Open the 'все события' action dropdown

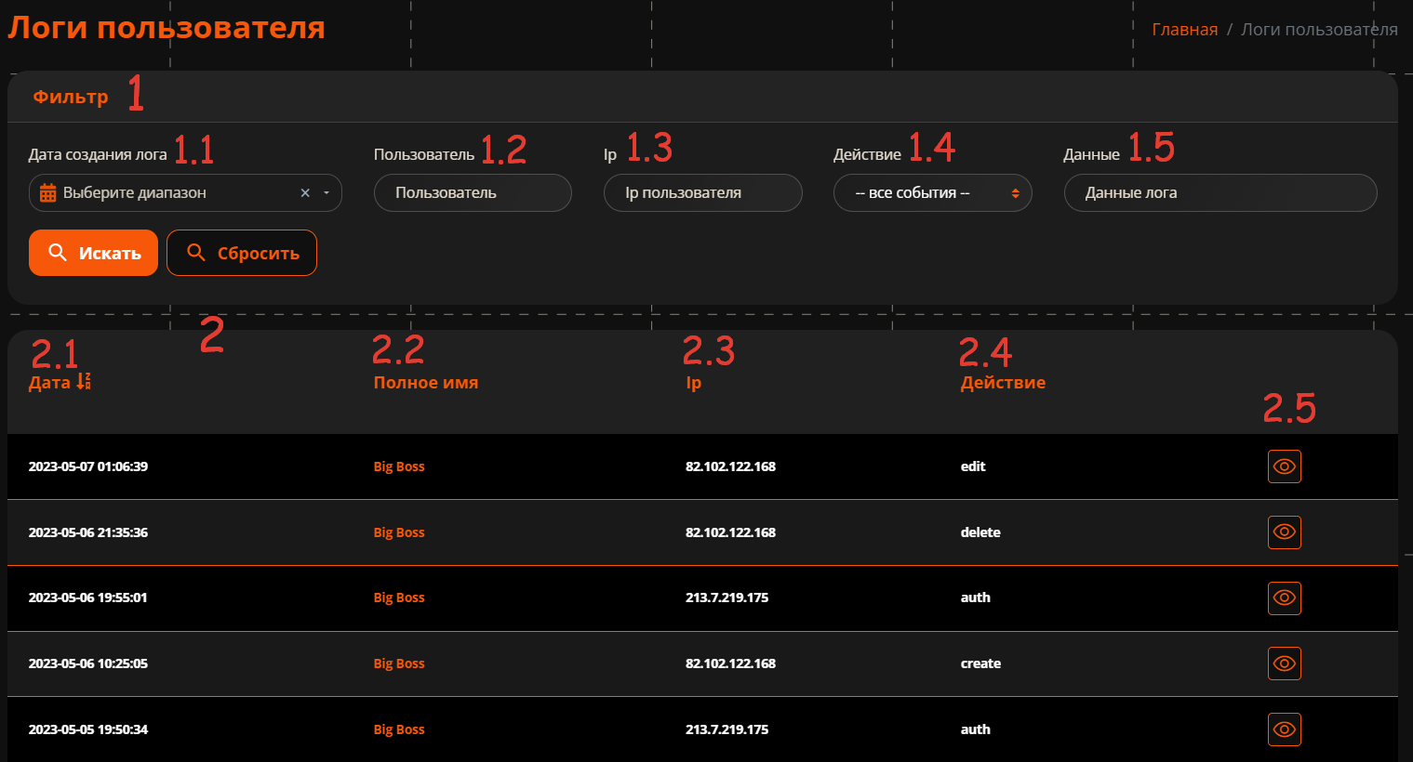click(x=932, y=193)
